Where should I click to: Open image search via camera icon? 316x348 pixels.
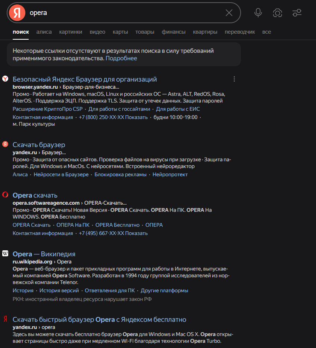tap(278, 13)
